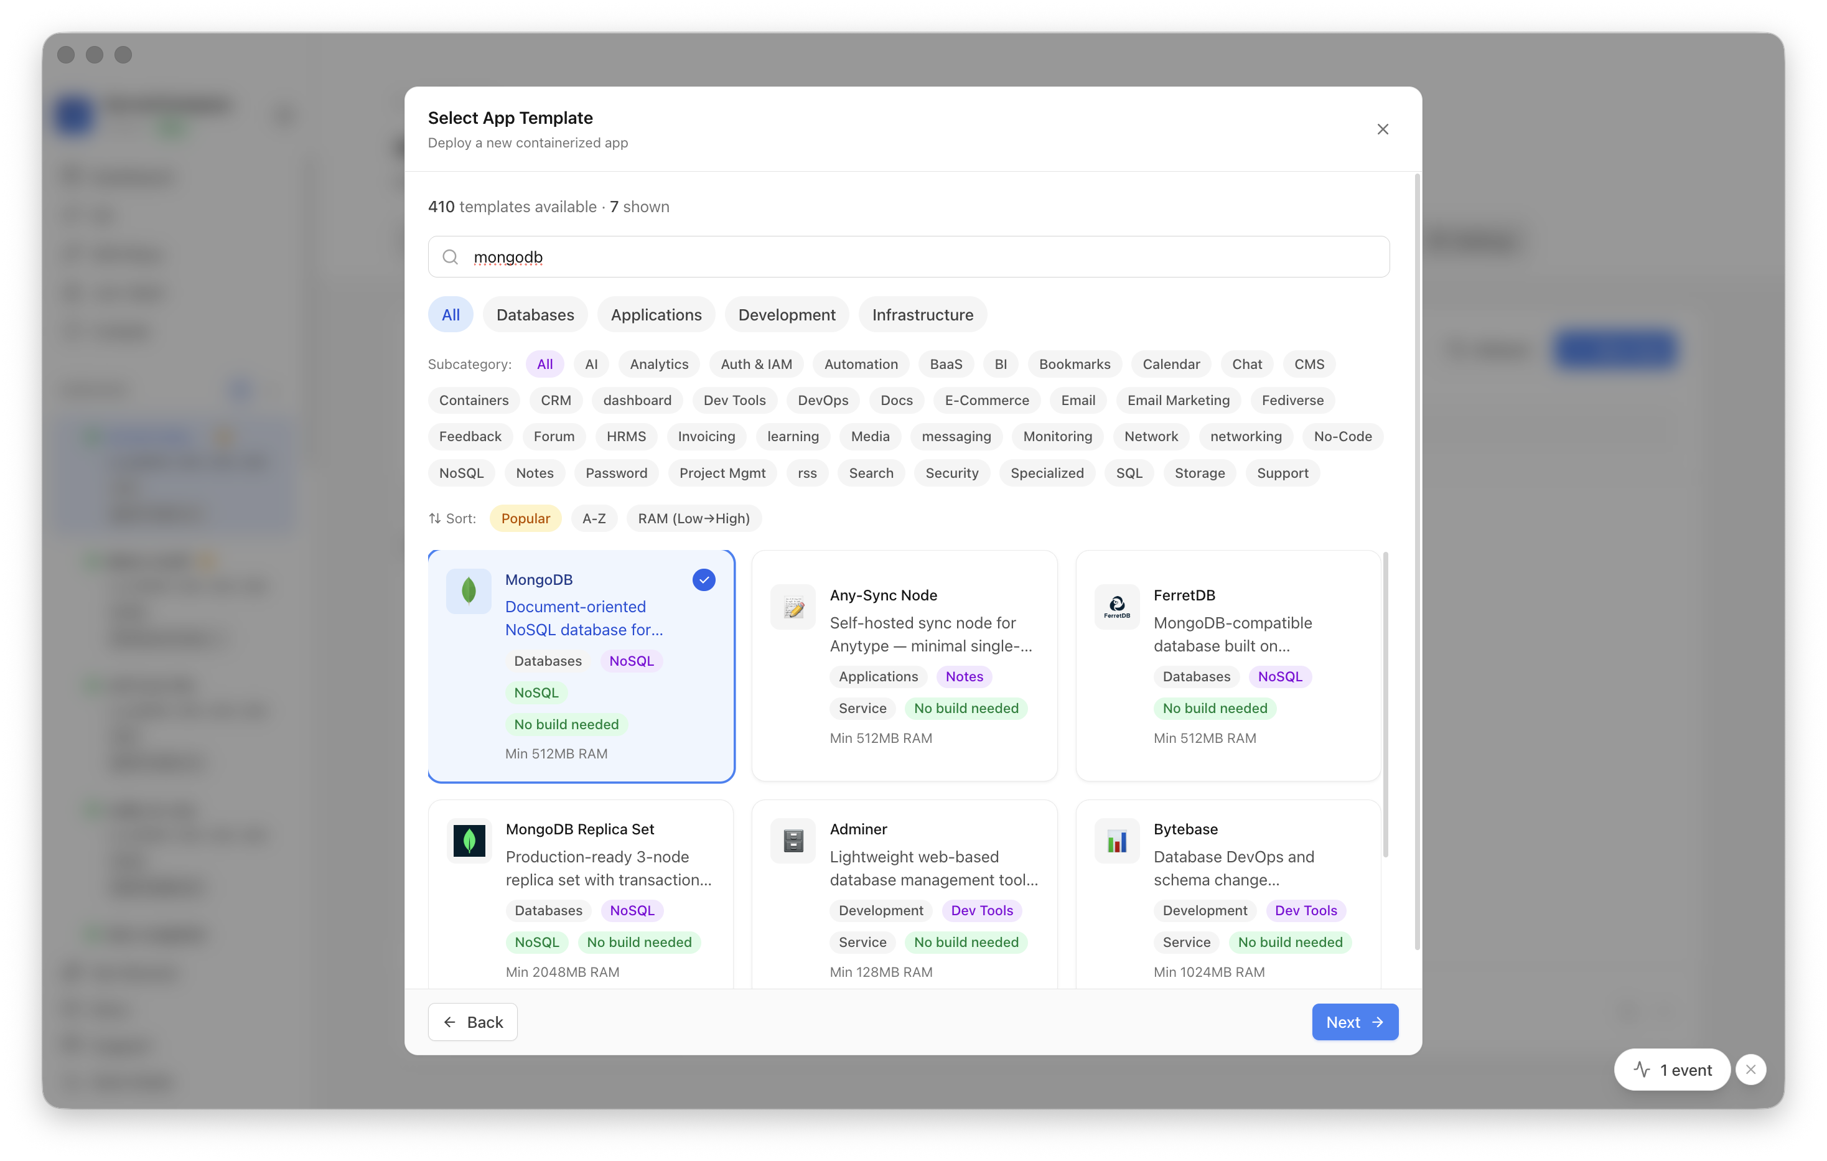Filter by Bookmarks subcategory
1827x1161 pixels.
point(1074,364)
